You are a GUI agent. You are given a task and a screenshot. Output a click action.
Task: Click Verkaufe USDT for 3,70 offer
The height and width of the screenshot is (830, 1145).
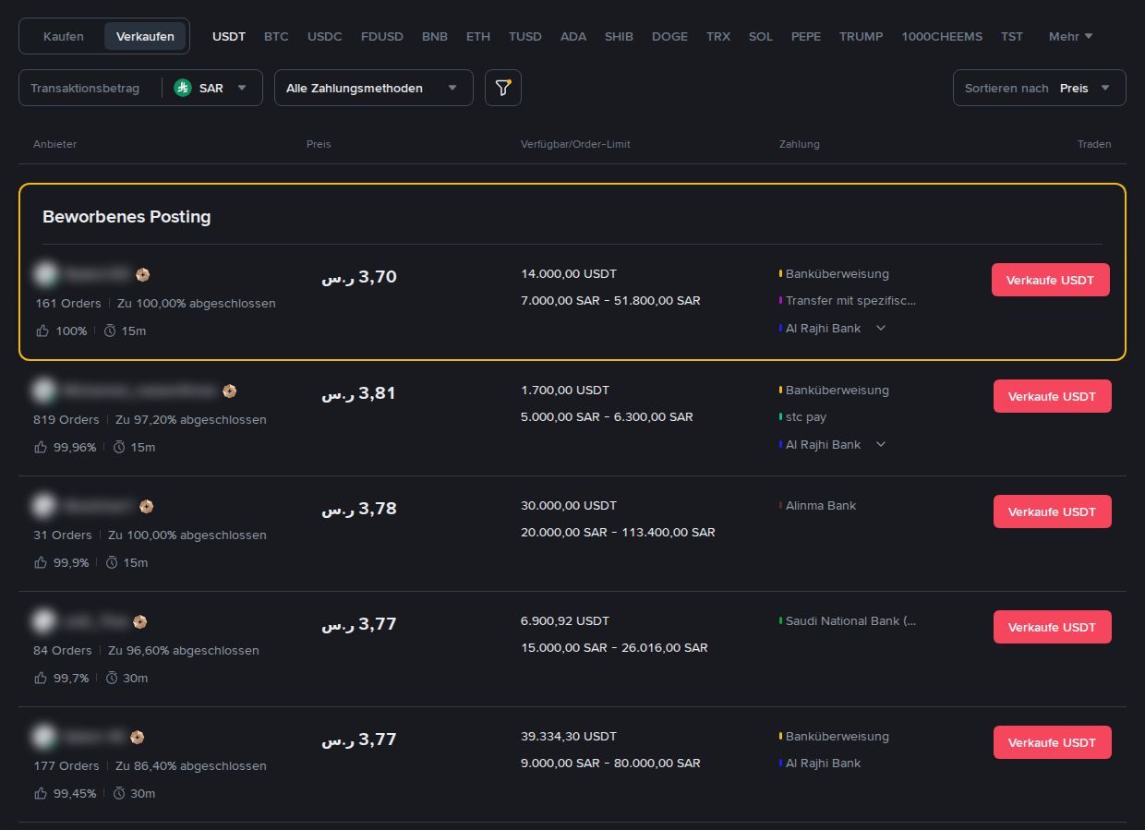point(1051,280)
